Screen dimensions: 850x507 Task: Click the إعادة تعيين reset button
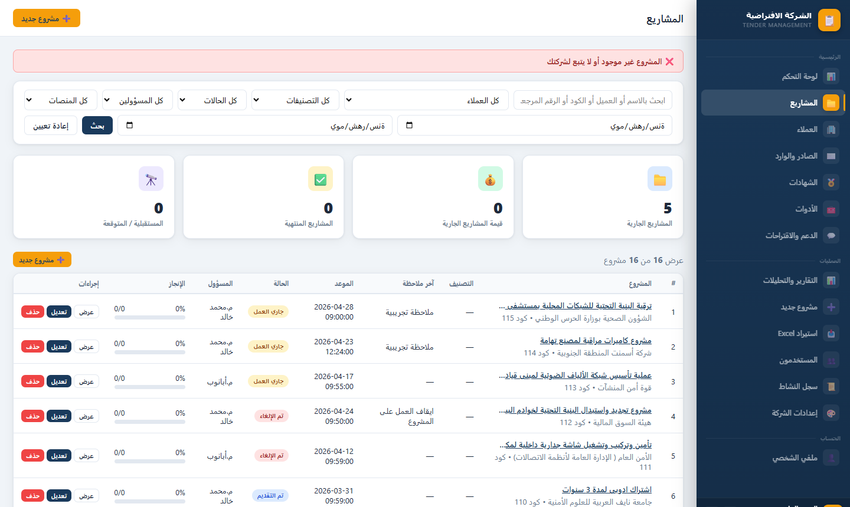tap(51, 126)
